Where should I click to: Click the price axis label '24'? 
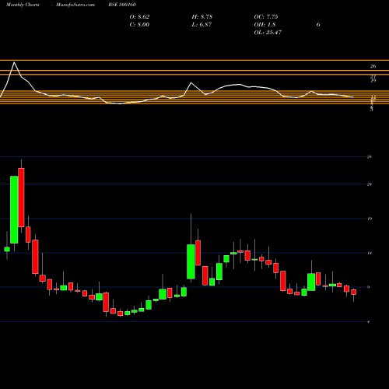pos(370,184)
